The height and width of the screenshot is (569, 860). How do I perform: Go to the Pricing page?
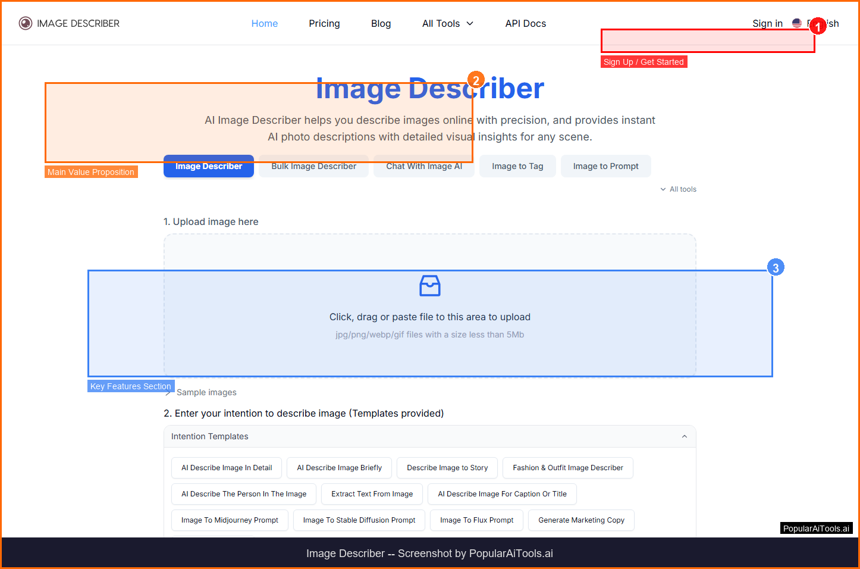click(x=324, y=23)
